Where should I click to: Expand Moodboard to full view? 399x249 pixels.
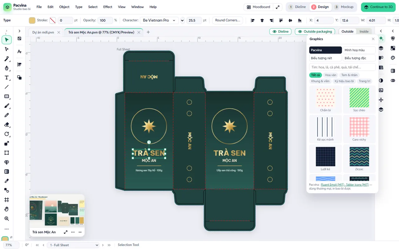(278, 7)
